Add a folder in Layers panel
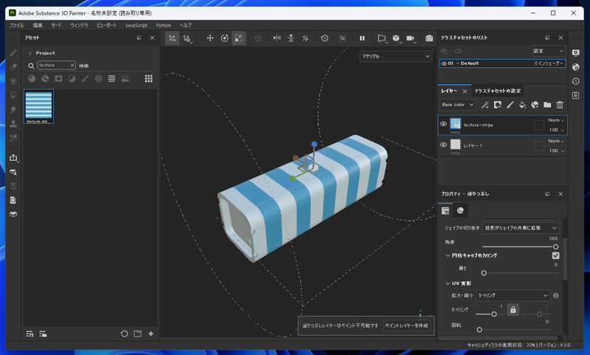Image resolution: width=590 pixels, height=355 pixels. pyautogui.click(x=547, y=105)
